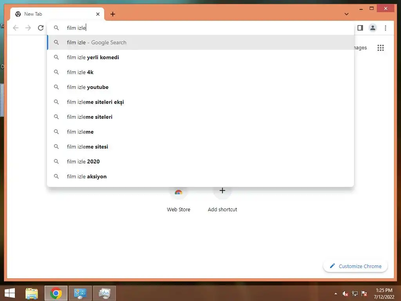Open the Chrome profile avatar
The width and height of the screenshot is (401, 301).
point(373,28)
